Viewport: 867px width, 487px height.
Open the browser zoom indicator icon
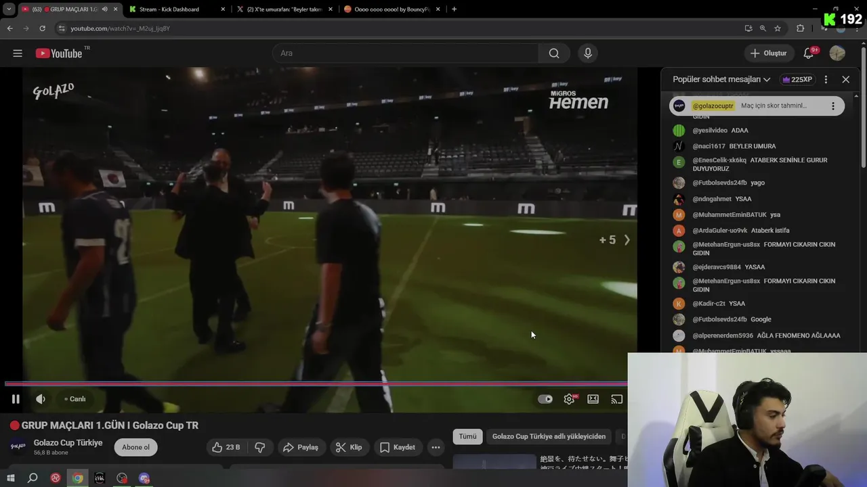pyautogui.click(x=763, y=28)
